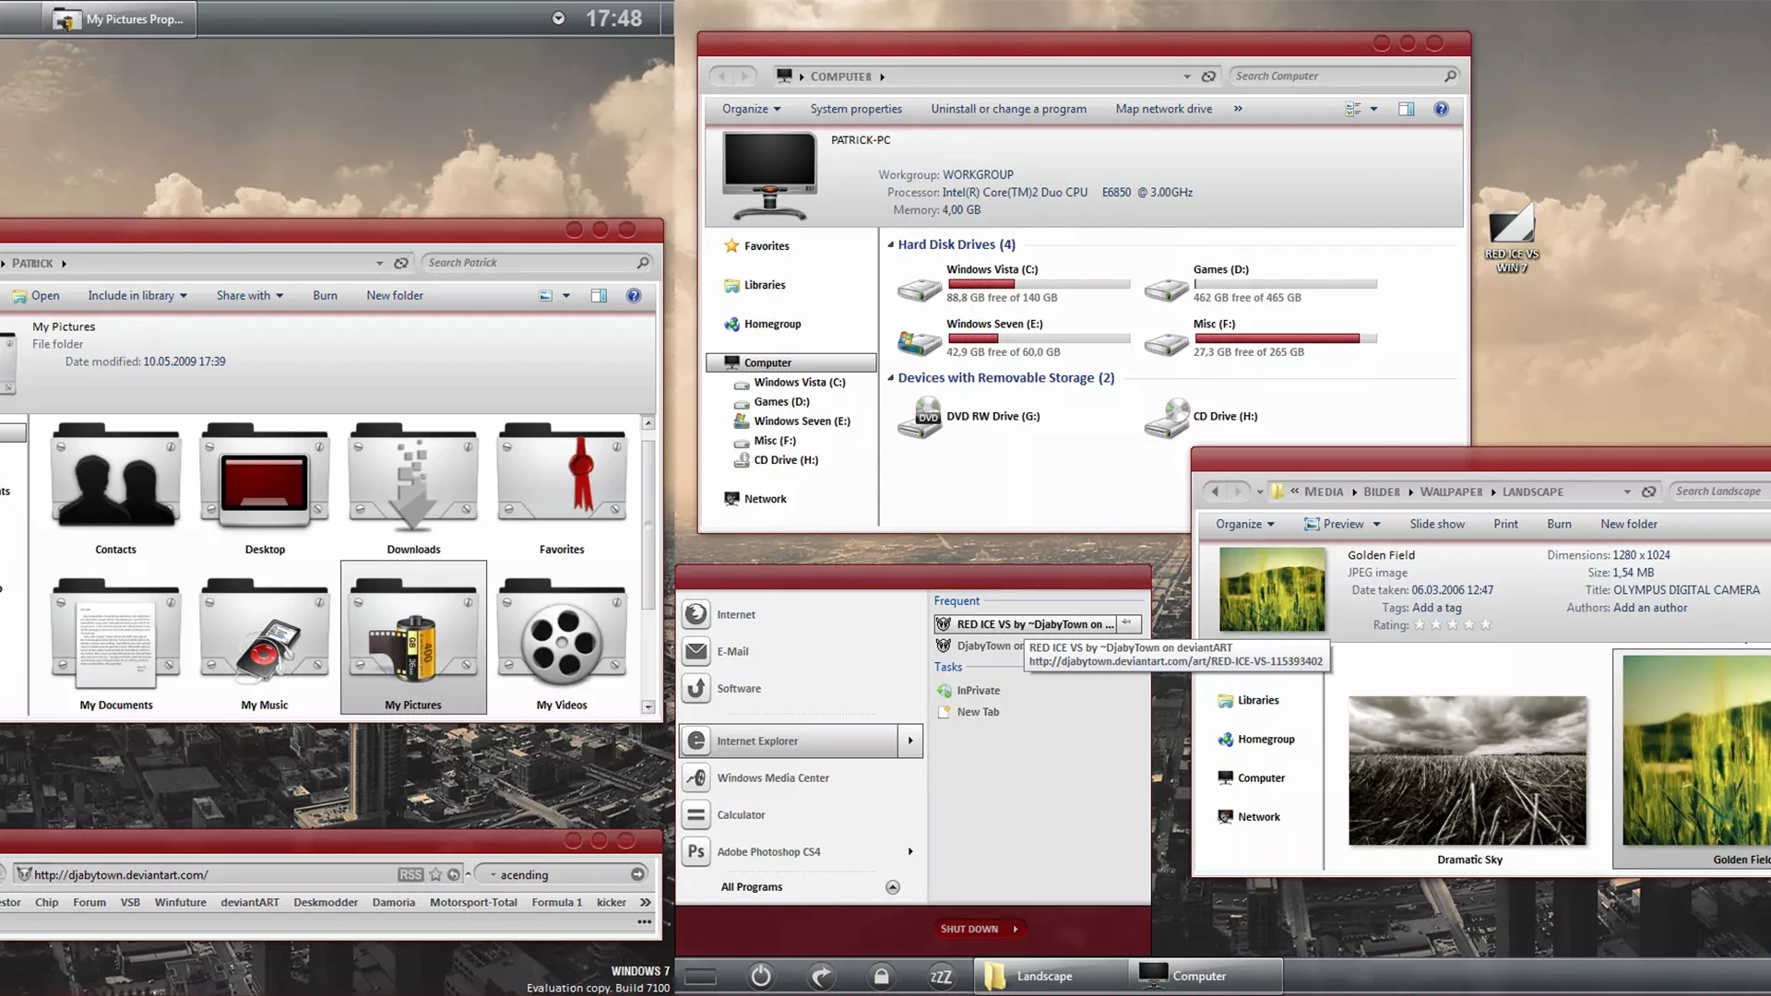Viewport: 1771px width, 996px height.
Task: Click Map network drive
Action: (x=1163, y=109)
